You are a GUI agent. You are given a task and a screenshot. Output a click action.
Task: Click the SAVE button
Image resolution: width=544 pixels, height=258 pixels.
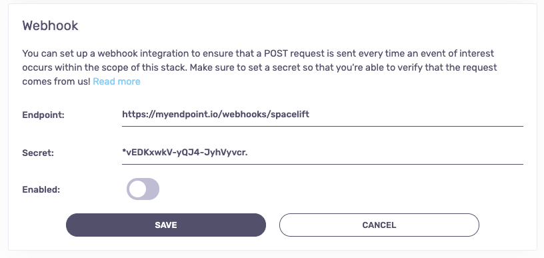point(166,225)
